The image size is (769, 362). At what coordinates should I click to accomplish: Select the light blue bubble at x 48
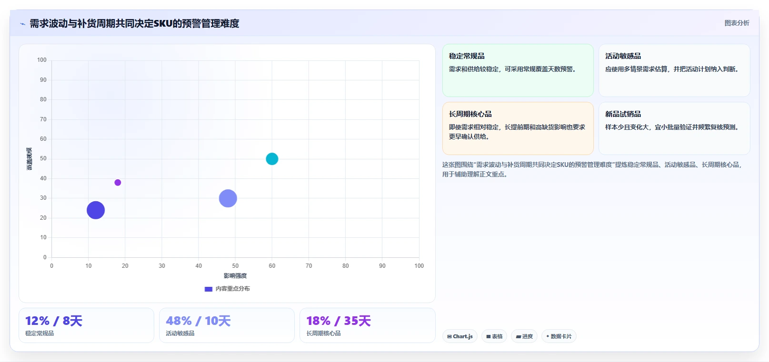click(228, 198)
